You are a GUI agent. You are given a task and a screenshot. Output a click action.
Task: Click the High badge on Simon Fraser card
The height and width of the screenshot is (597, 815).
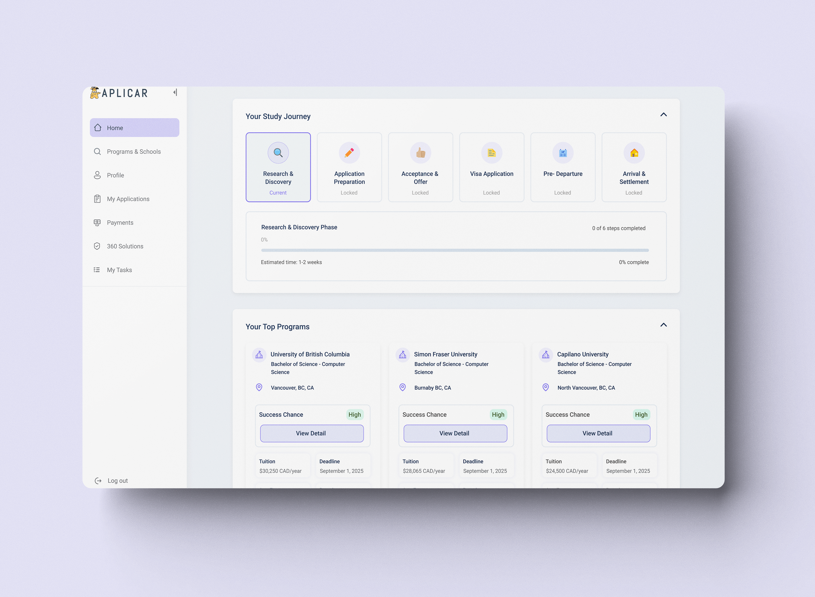(498, 415)
